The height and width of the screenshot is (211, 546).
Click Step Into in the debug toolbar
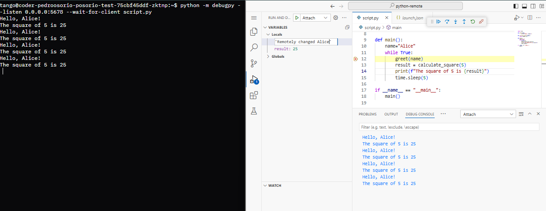[x=455, y=22]
